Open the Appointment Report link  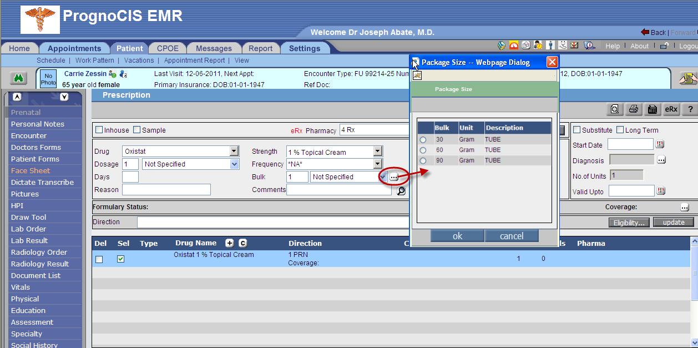coord(195,60)
